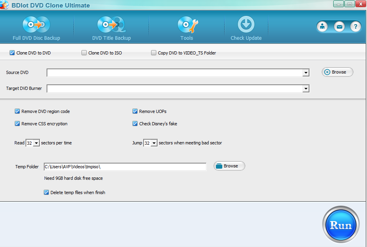Expand the Target DVD Burner dropdown
Screen dimensions: 367x247
306,89
